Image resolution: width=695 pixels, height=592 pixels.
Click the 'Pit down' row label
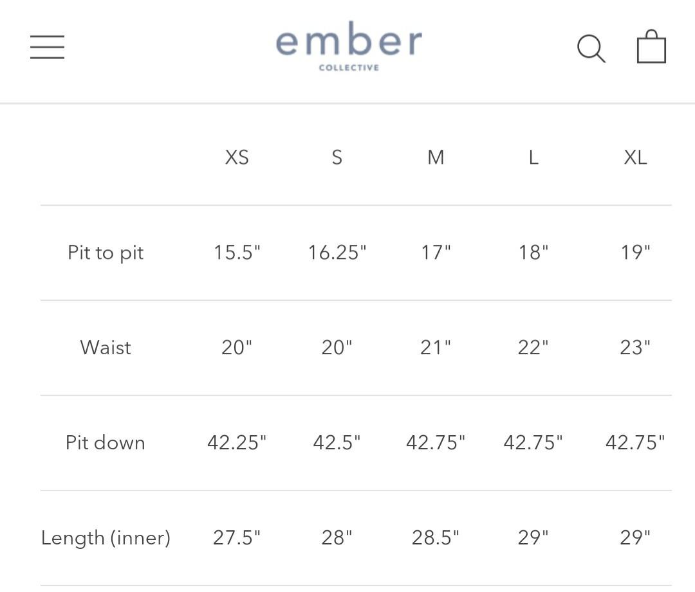click(x=104, y=442)
